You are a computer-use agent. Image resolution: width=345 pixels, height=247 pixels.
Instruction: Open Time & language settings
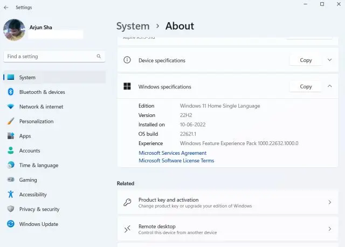point(54,166)
